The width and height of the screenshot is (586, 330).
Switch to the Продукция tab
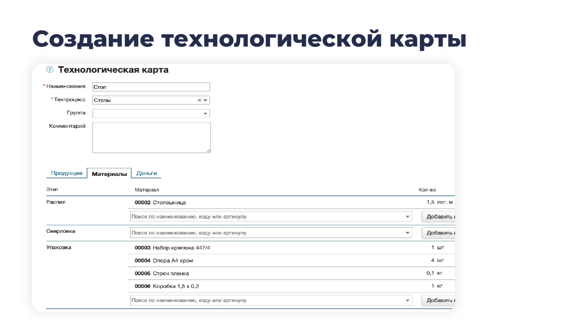pos(67,173)
